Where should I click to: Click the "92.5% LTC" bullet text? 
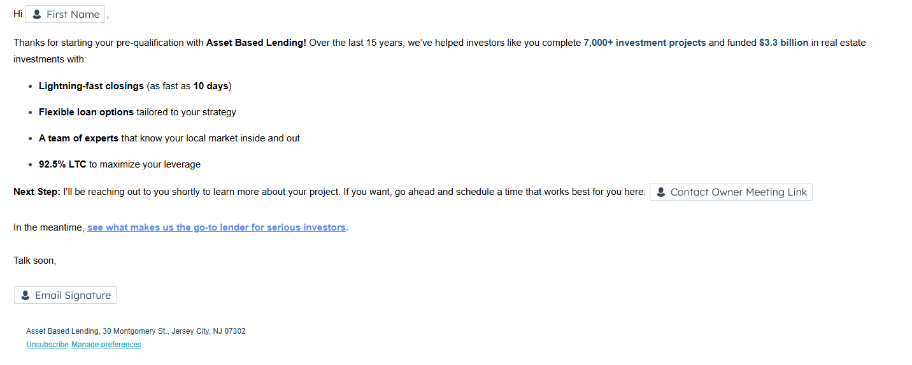(62, 164)
